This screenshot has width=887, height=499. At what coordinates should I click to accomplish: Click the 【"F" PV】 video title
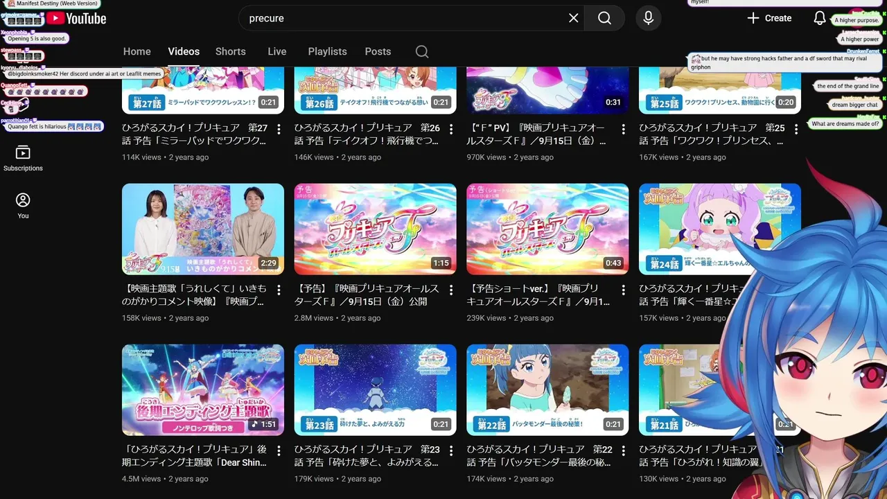tap(537, 134)
